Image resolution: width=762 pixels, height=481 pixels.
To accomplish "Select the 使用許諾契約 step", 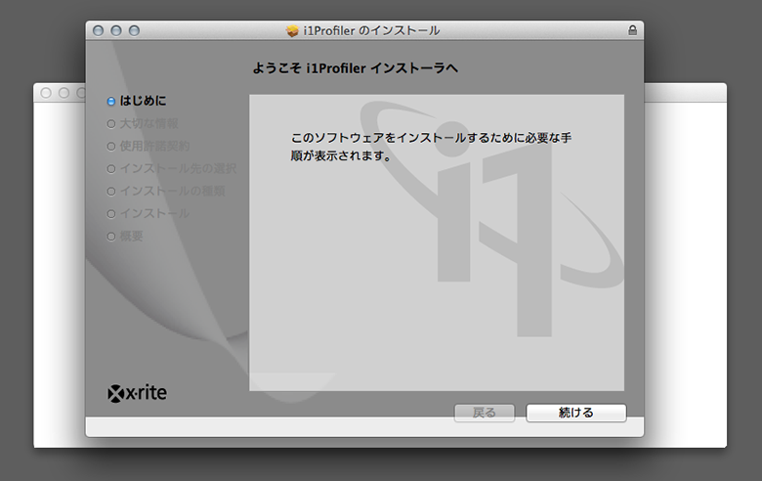I will point(154,146).
